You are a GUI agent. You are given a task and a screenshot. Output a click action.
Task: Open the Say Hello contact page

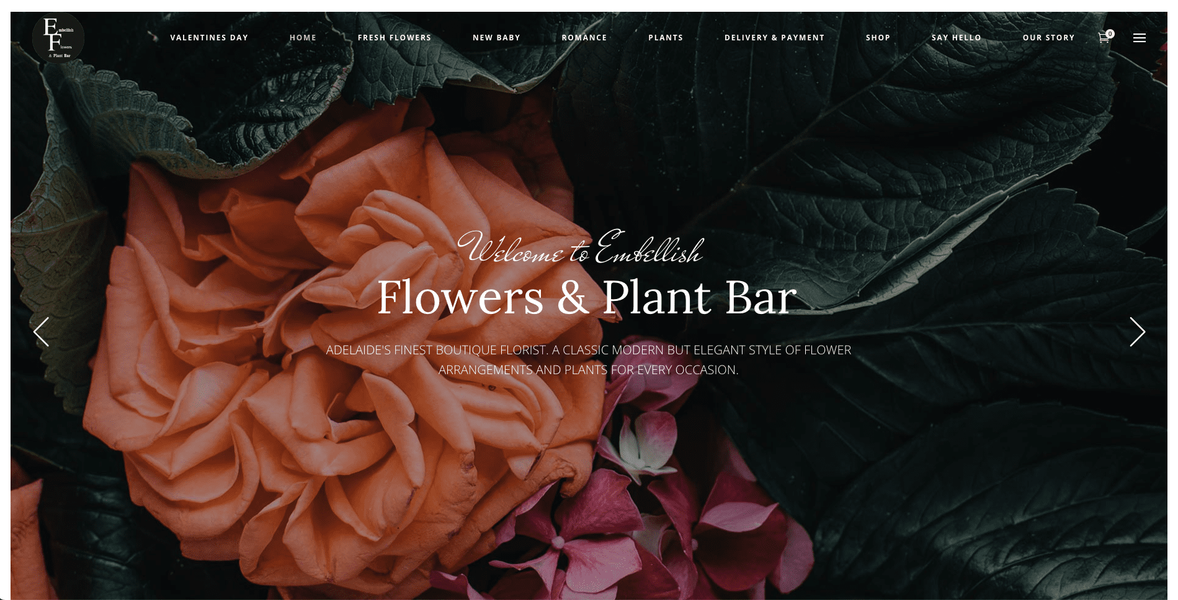[x=956, y=38]
